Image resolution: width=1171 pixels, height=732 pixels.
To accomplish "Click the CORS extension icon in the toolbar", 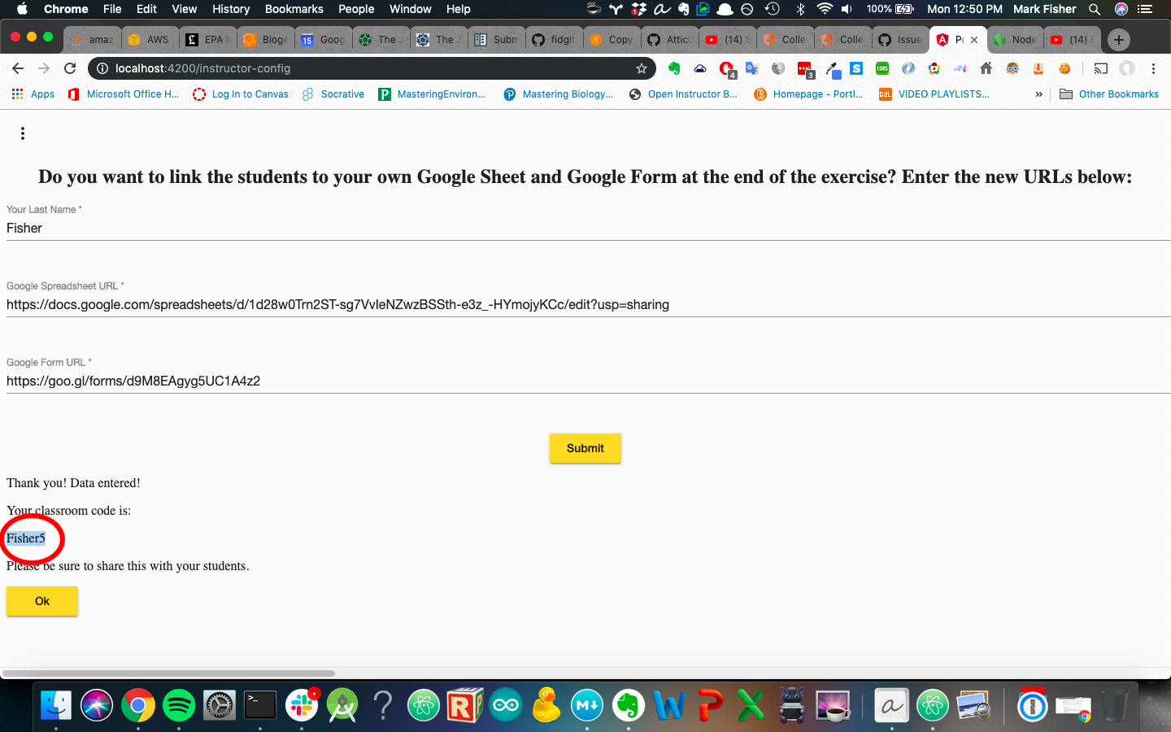I will coord(882,69).
